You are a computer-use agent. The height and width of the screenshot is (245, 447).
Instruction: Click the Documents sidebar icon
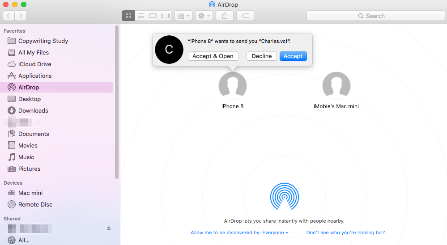(x=11, y=134)
